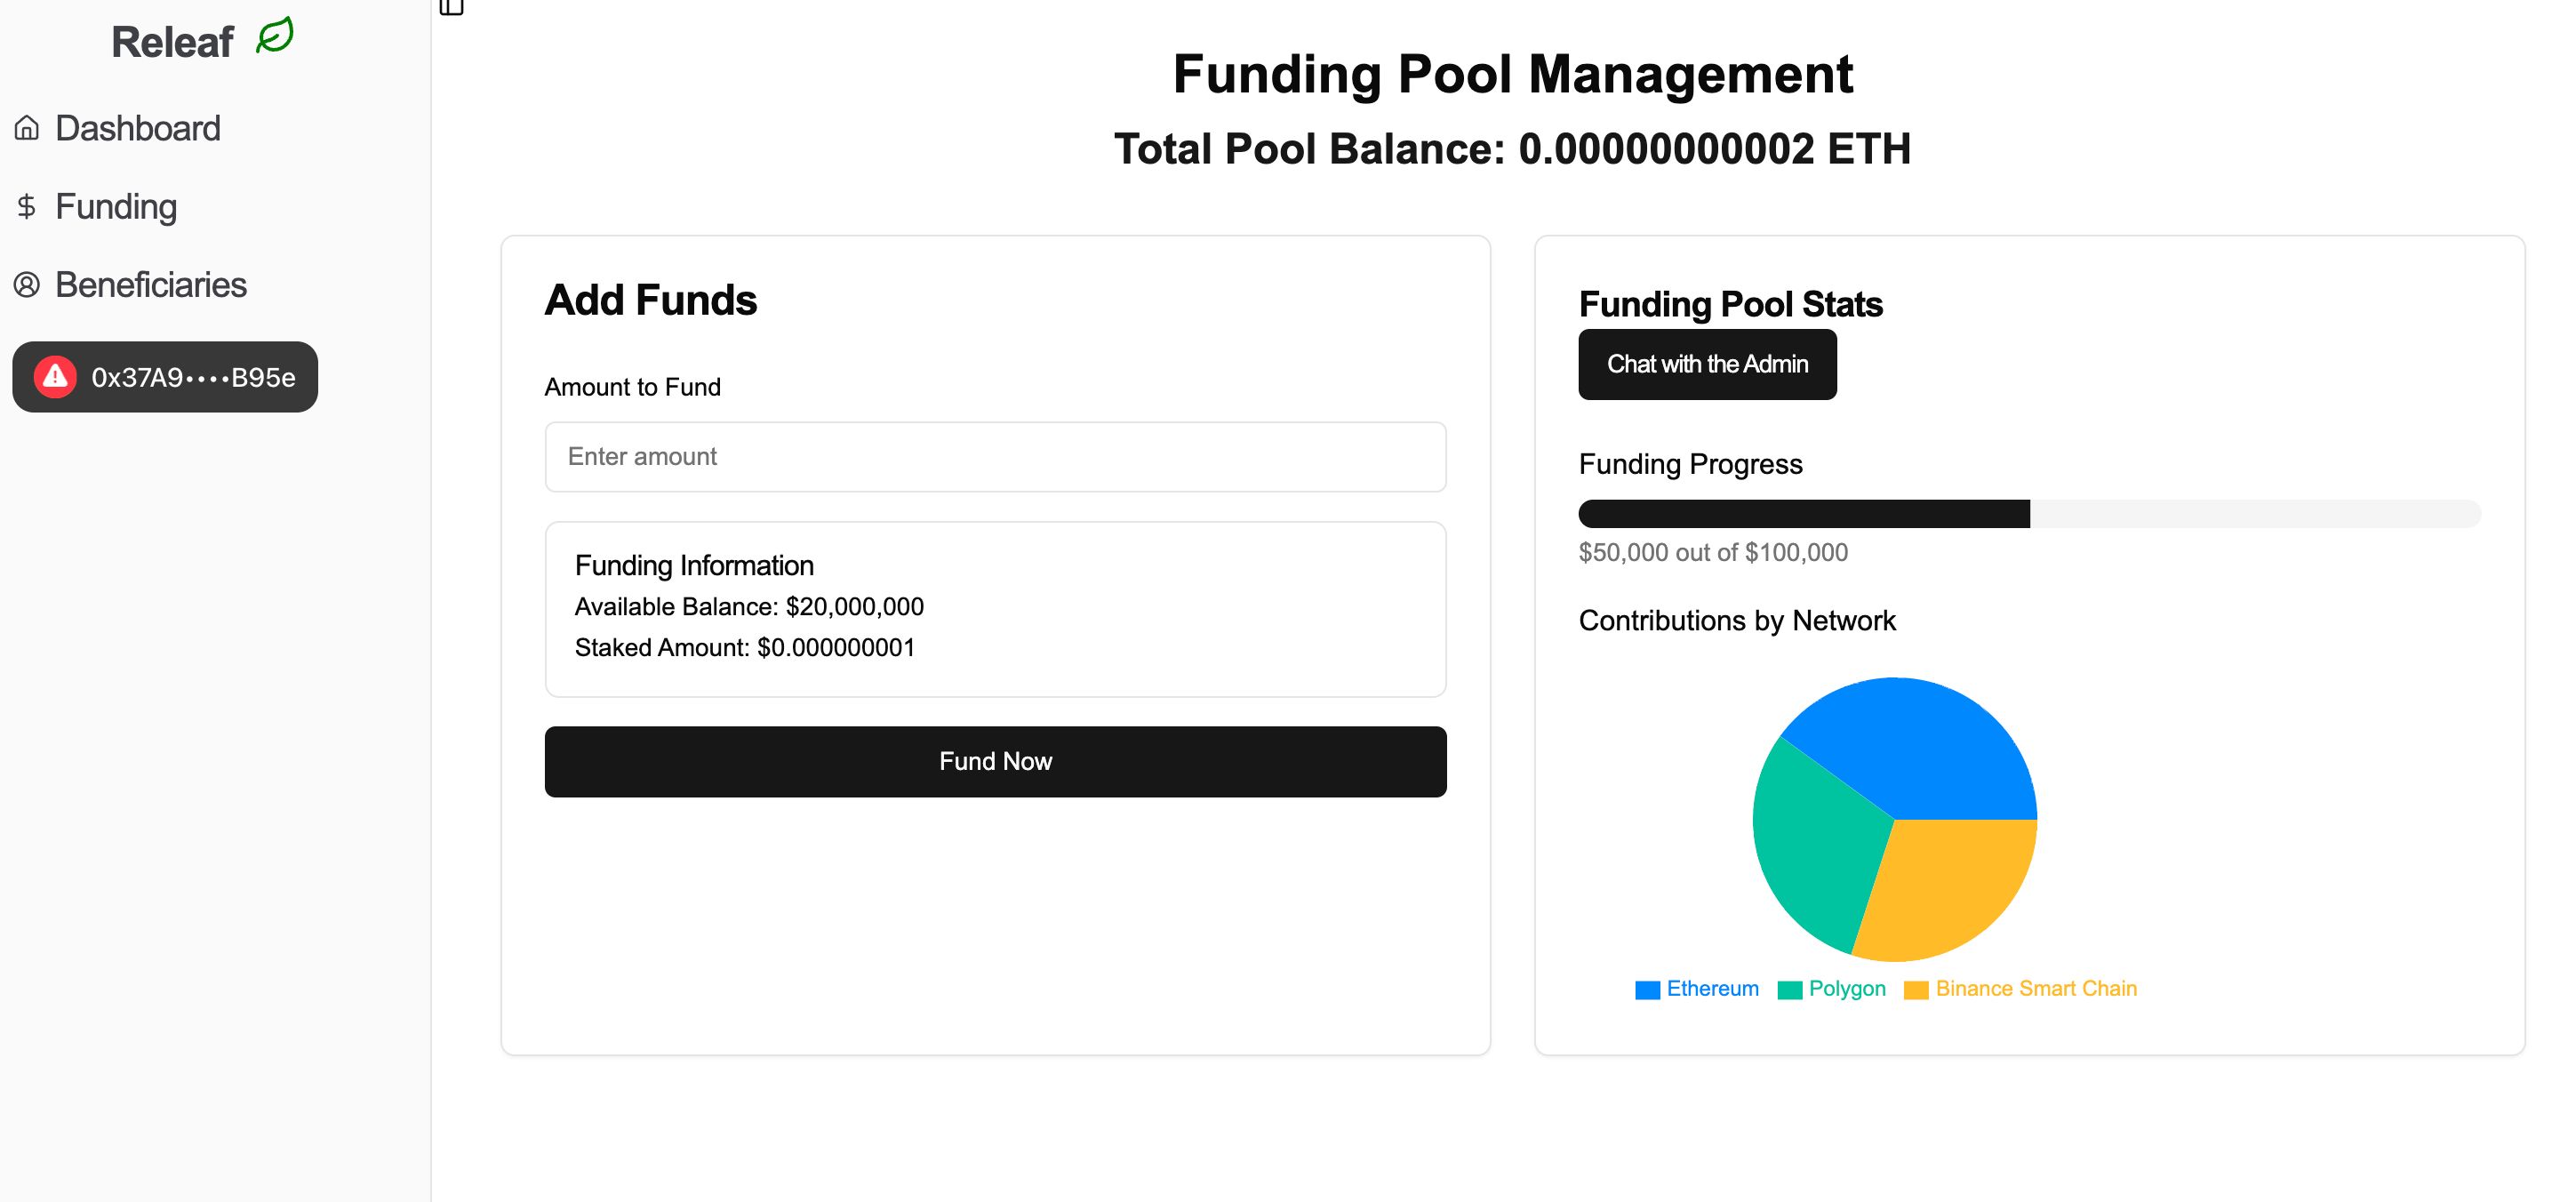Click the Total Pool Balance text

pyautogui.click(x=1512, y=149)
